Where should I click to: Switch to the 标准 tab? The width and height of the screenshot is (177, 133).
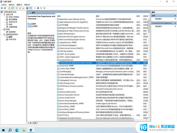(x=35, y=123)
